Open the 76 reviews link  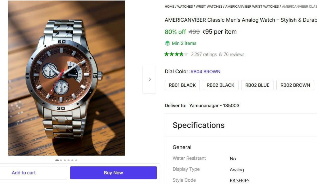pyautogui.click(x=234, y=54)
